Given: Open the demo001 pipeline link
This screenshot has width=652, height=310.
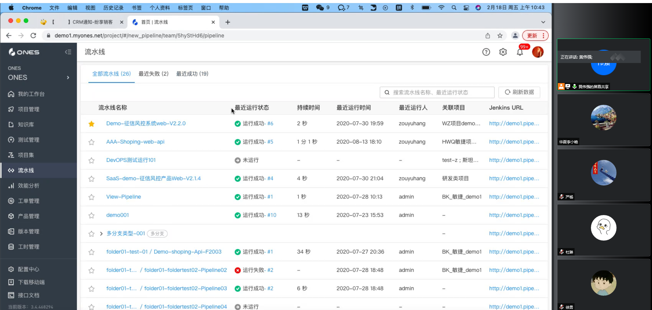Looking at the screenshot, I should coord(117,215).
